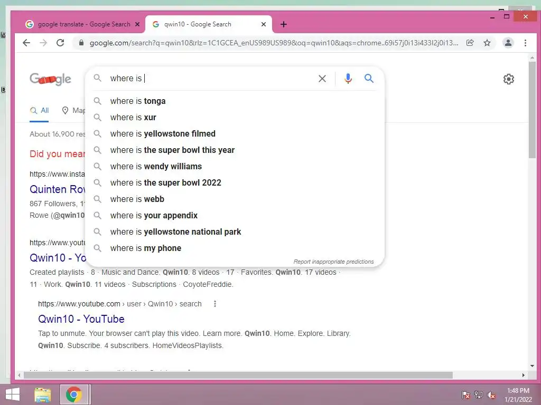The image size is (541, 405).
Task: Click the horizontal scrollbar thumb
Action: 238,375
